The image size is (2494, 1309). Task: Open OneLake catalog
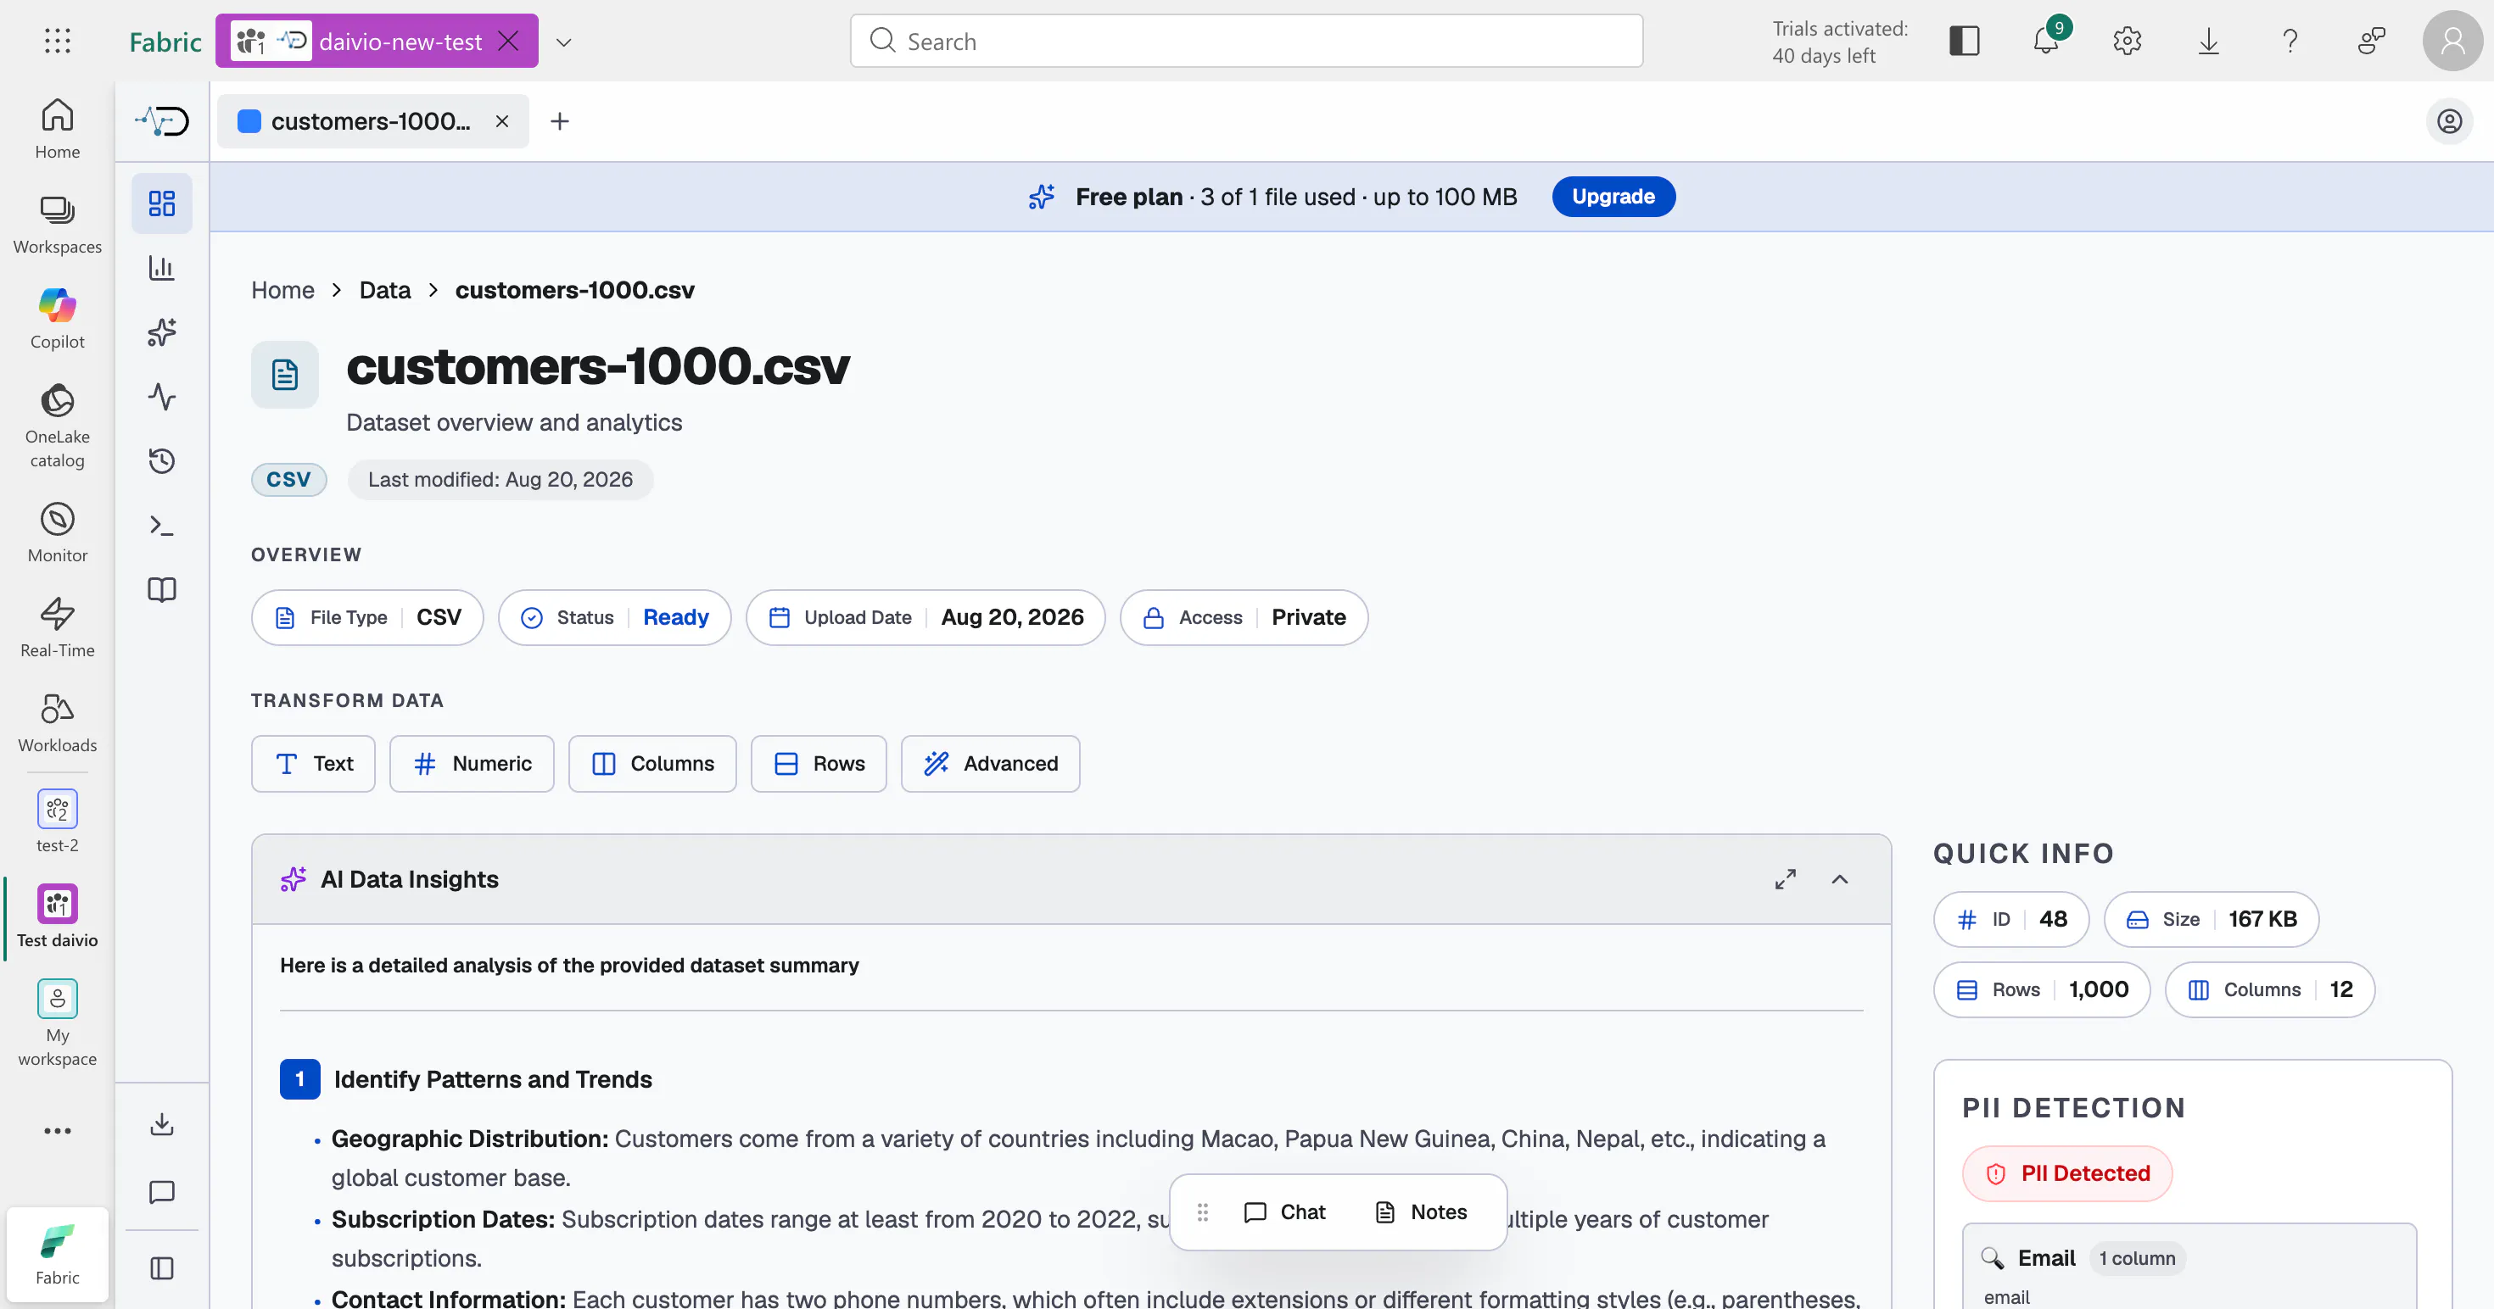pyautogui.click(x=57, y=426)
